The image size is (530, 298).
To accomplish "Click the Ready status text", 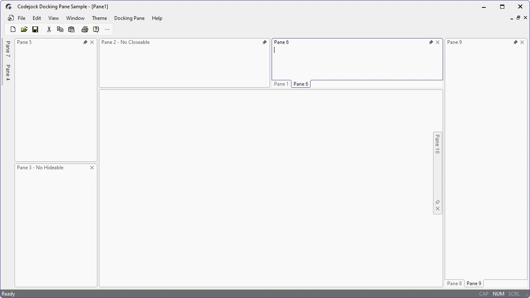I will click(x=9, y=294).
